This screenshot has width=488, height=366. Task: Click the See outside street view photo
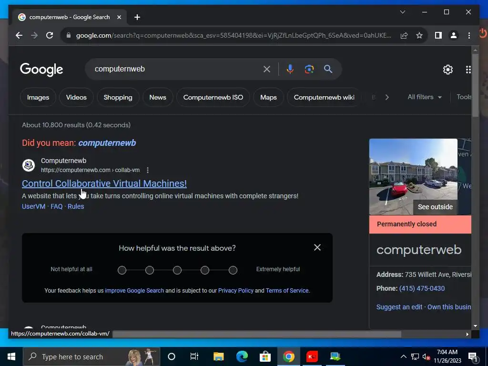point(413,176)
